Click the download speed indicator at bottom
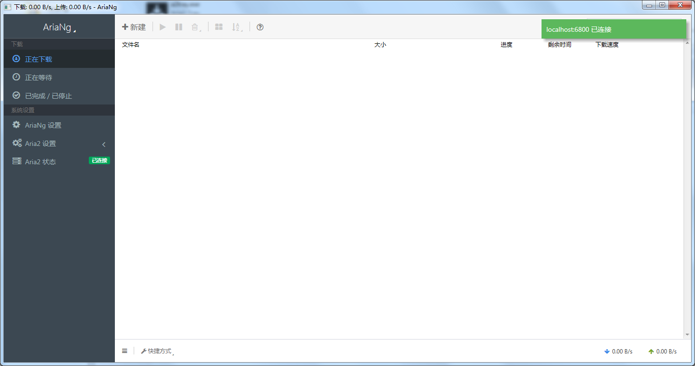 (618, 352)
